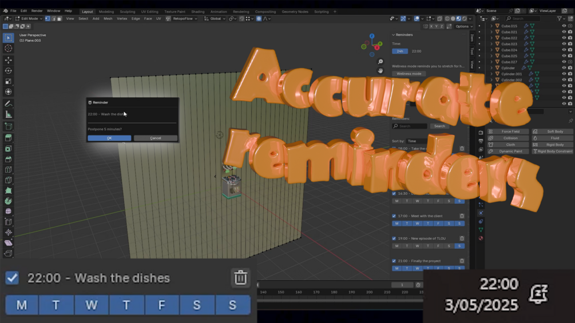Click OK in the Reminder dialog
The height and width of the screenshot is (323, 575).
tap(109, 138)
